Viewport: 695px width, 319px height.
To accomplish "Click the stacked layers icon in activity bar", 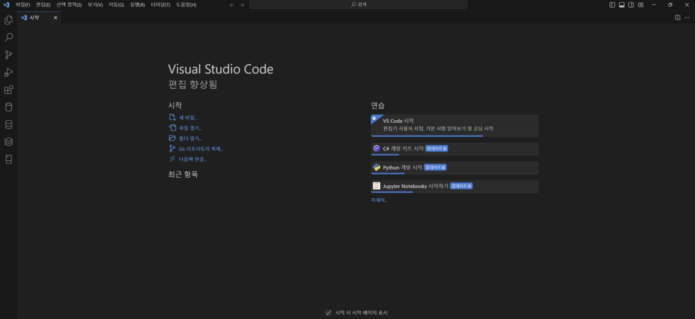I will (x=8, y=142).
